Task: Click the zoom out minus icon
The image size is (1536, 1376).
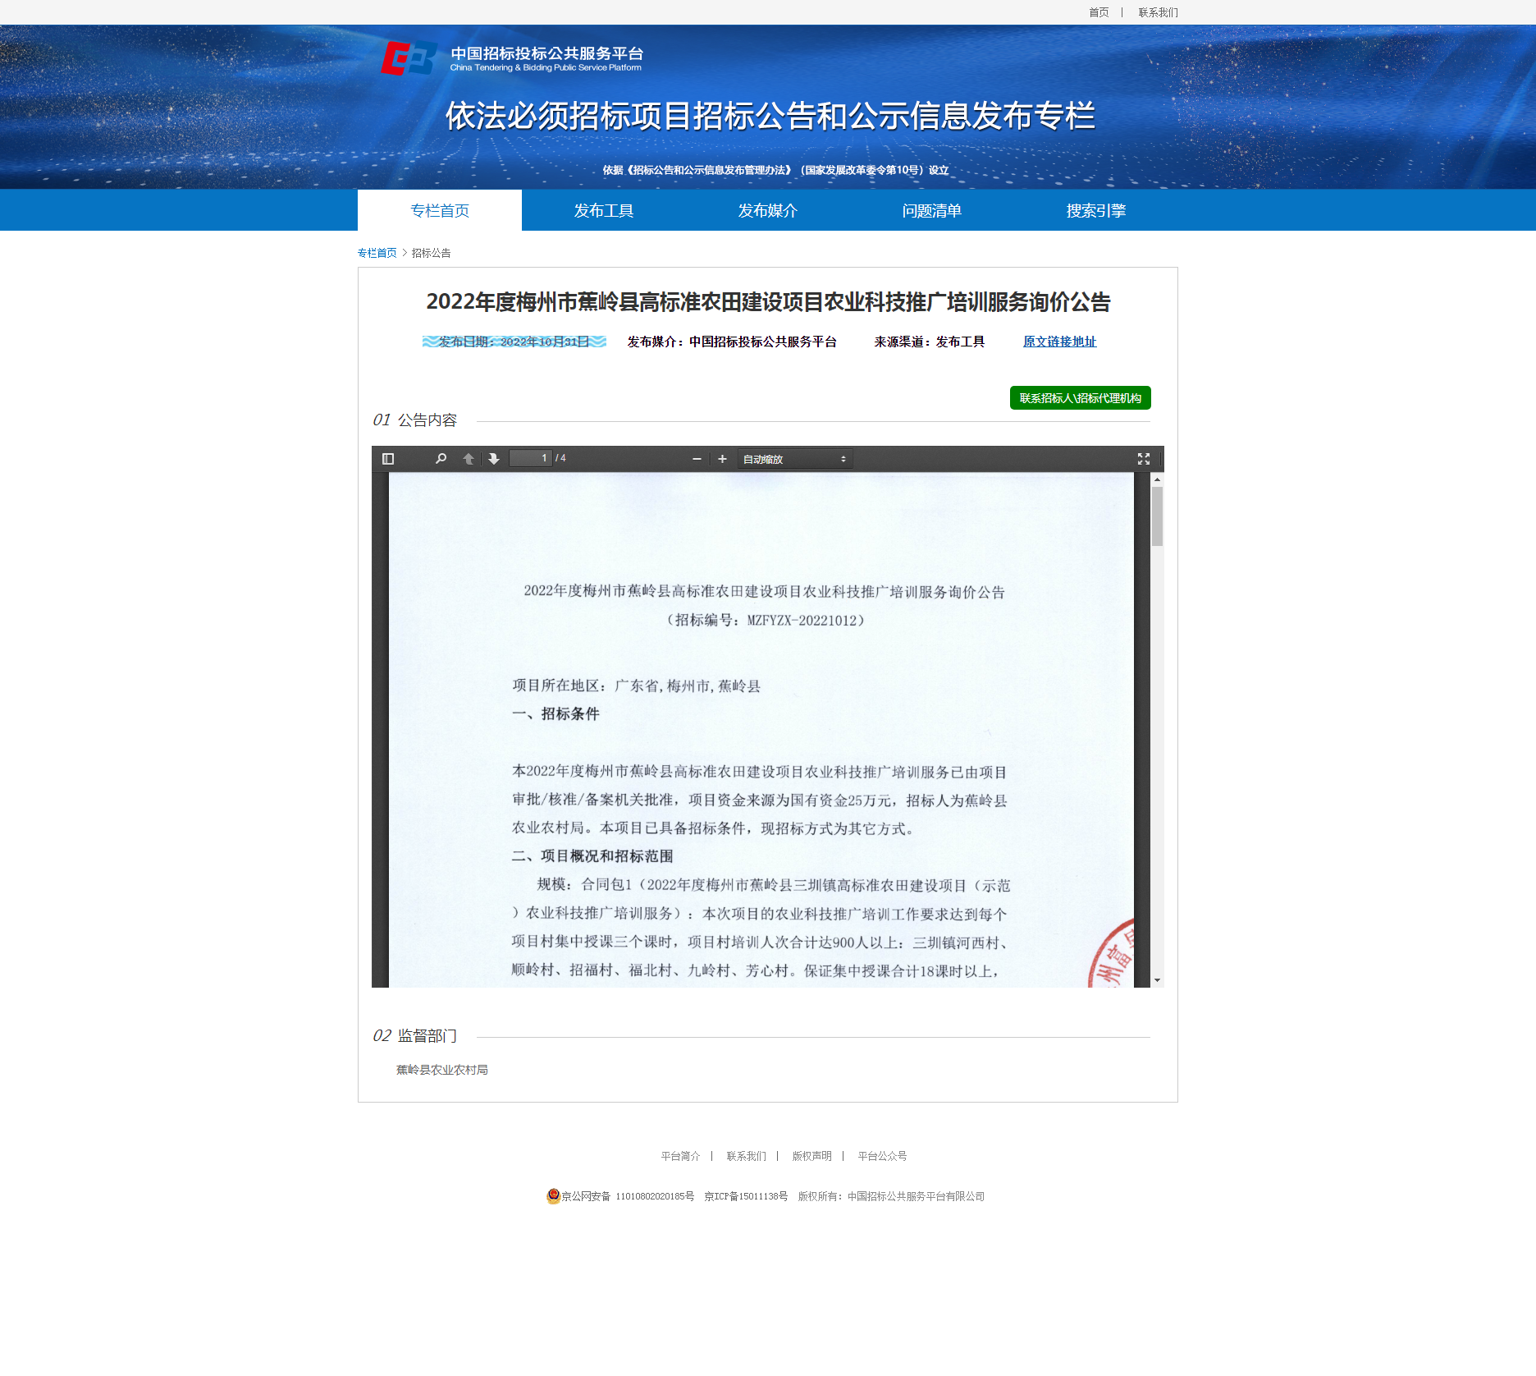Action: (x=697, y=458)
